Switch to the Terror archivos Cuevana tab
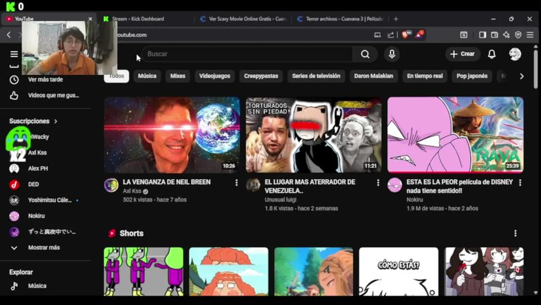This screenshot has height=305, width=541. pyautogui.click(x=340, y=19)
